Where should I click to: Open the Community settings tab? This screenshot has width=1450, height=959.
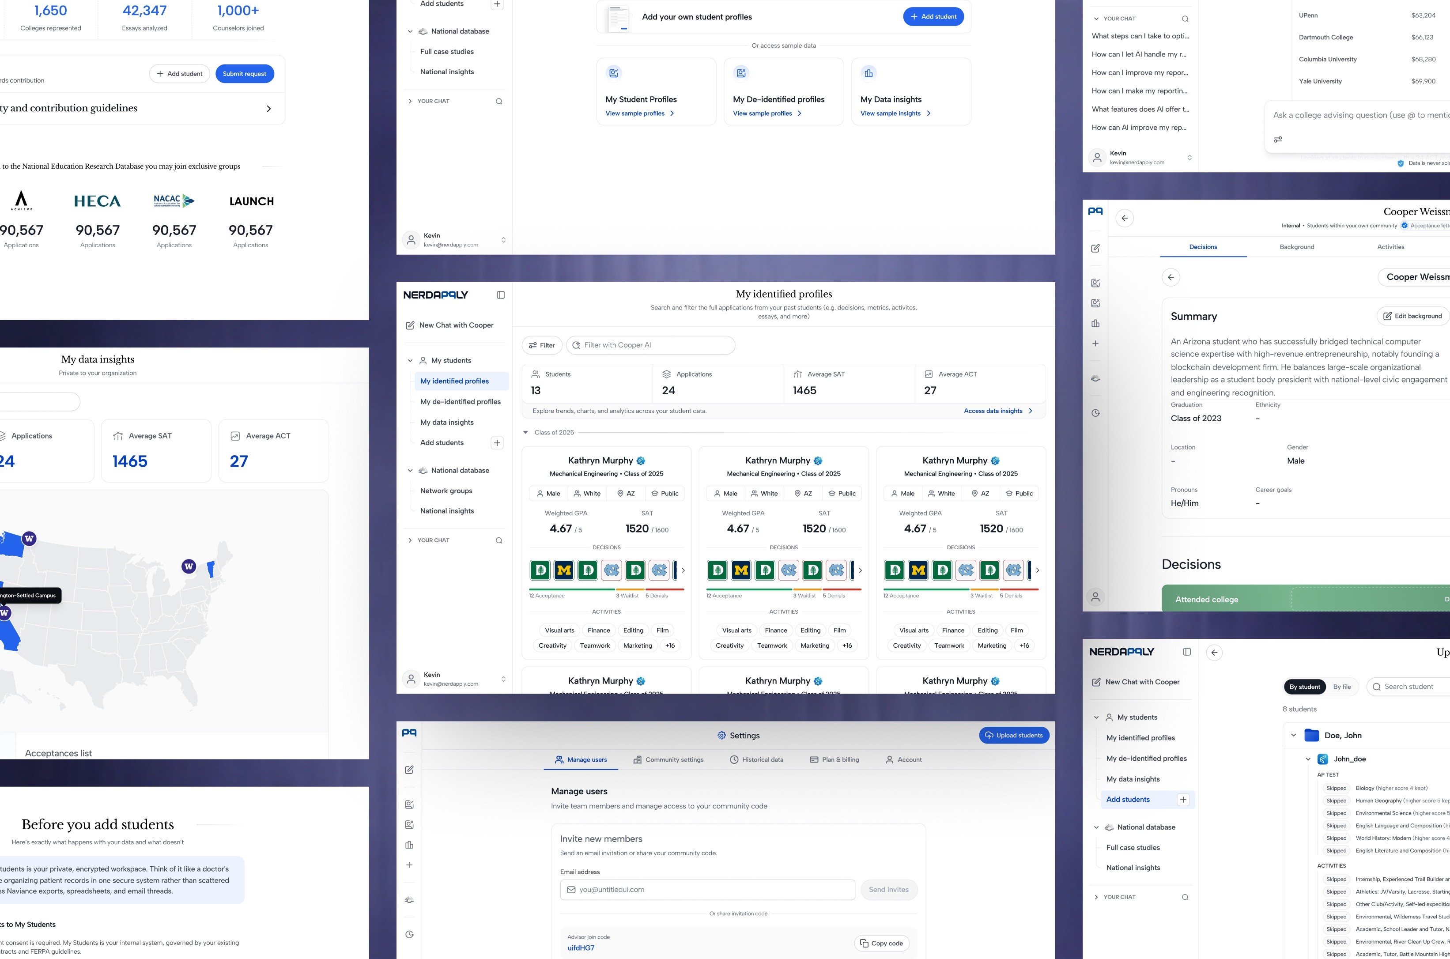point(668,759)
